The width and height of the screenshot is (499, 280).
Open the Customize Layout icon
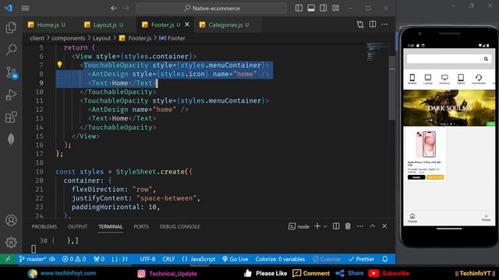pos(335,8)
